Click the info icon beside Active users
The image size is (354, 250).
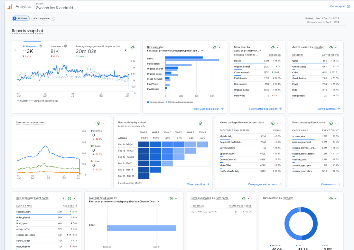(x=40, y=46)
